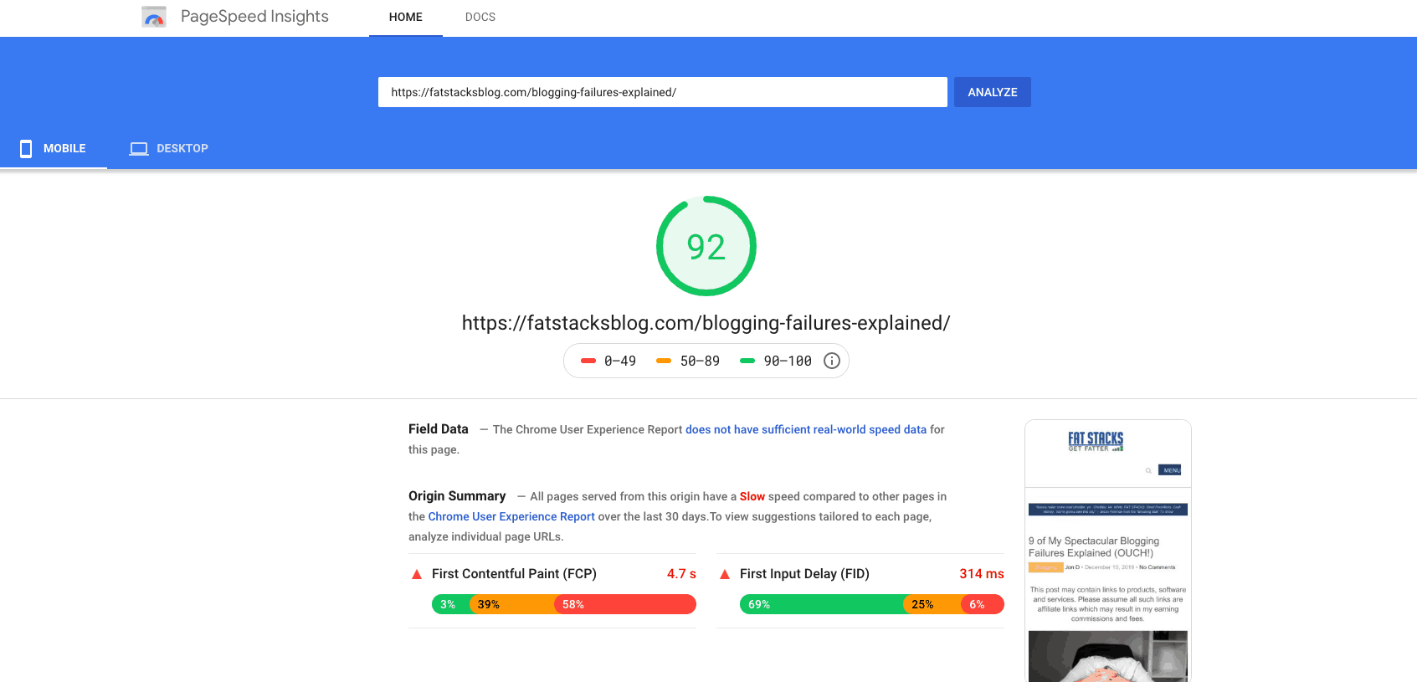Select the desktop monitor icon

point(138,148)
